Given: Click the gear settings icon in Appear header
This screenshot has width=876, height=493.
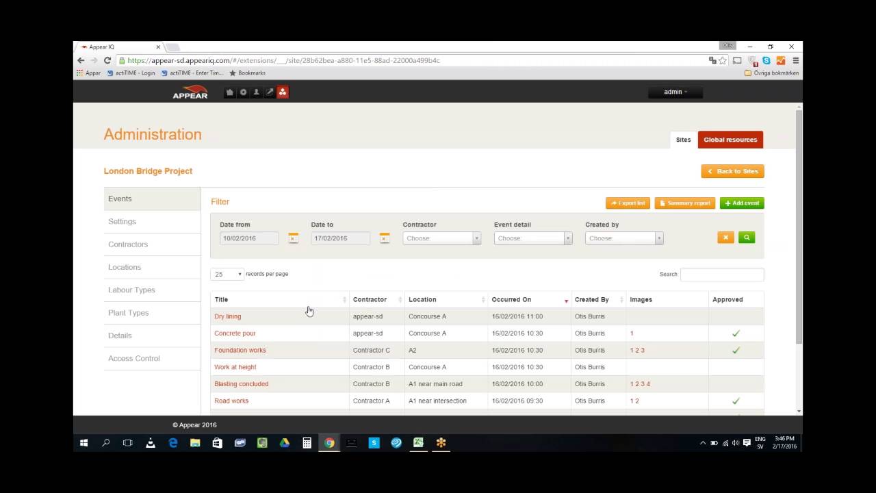Looking at the screenshot, I should (243, 92).
